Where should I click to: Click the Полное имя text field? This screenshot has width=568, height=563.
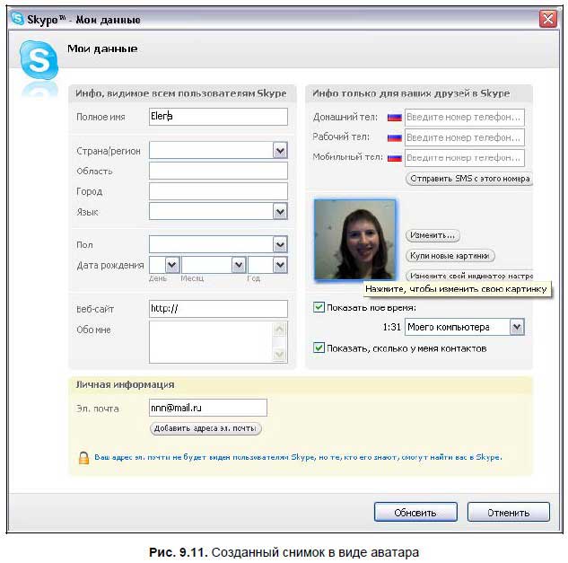coord(218,117)
